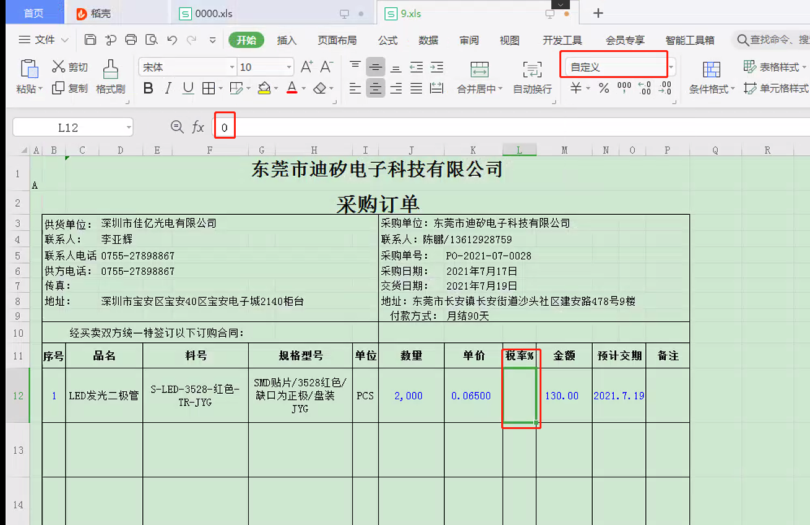Expand the 粘贴 paste options arrow
Viewport: 810px width, 525px height.
(40, 90)
